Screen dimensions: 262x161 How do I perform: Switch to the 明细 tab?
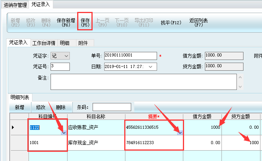coord(64,43)
